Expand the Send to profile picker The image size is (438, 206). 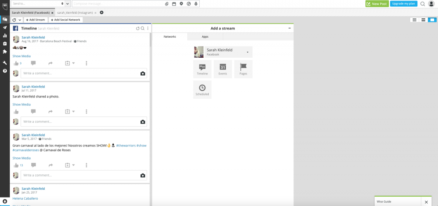point(68,4)
